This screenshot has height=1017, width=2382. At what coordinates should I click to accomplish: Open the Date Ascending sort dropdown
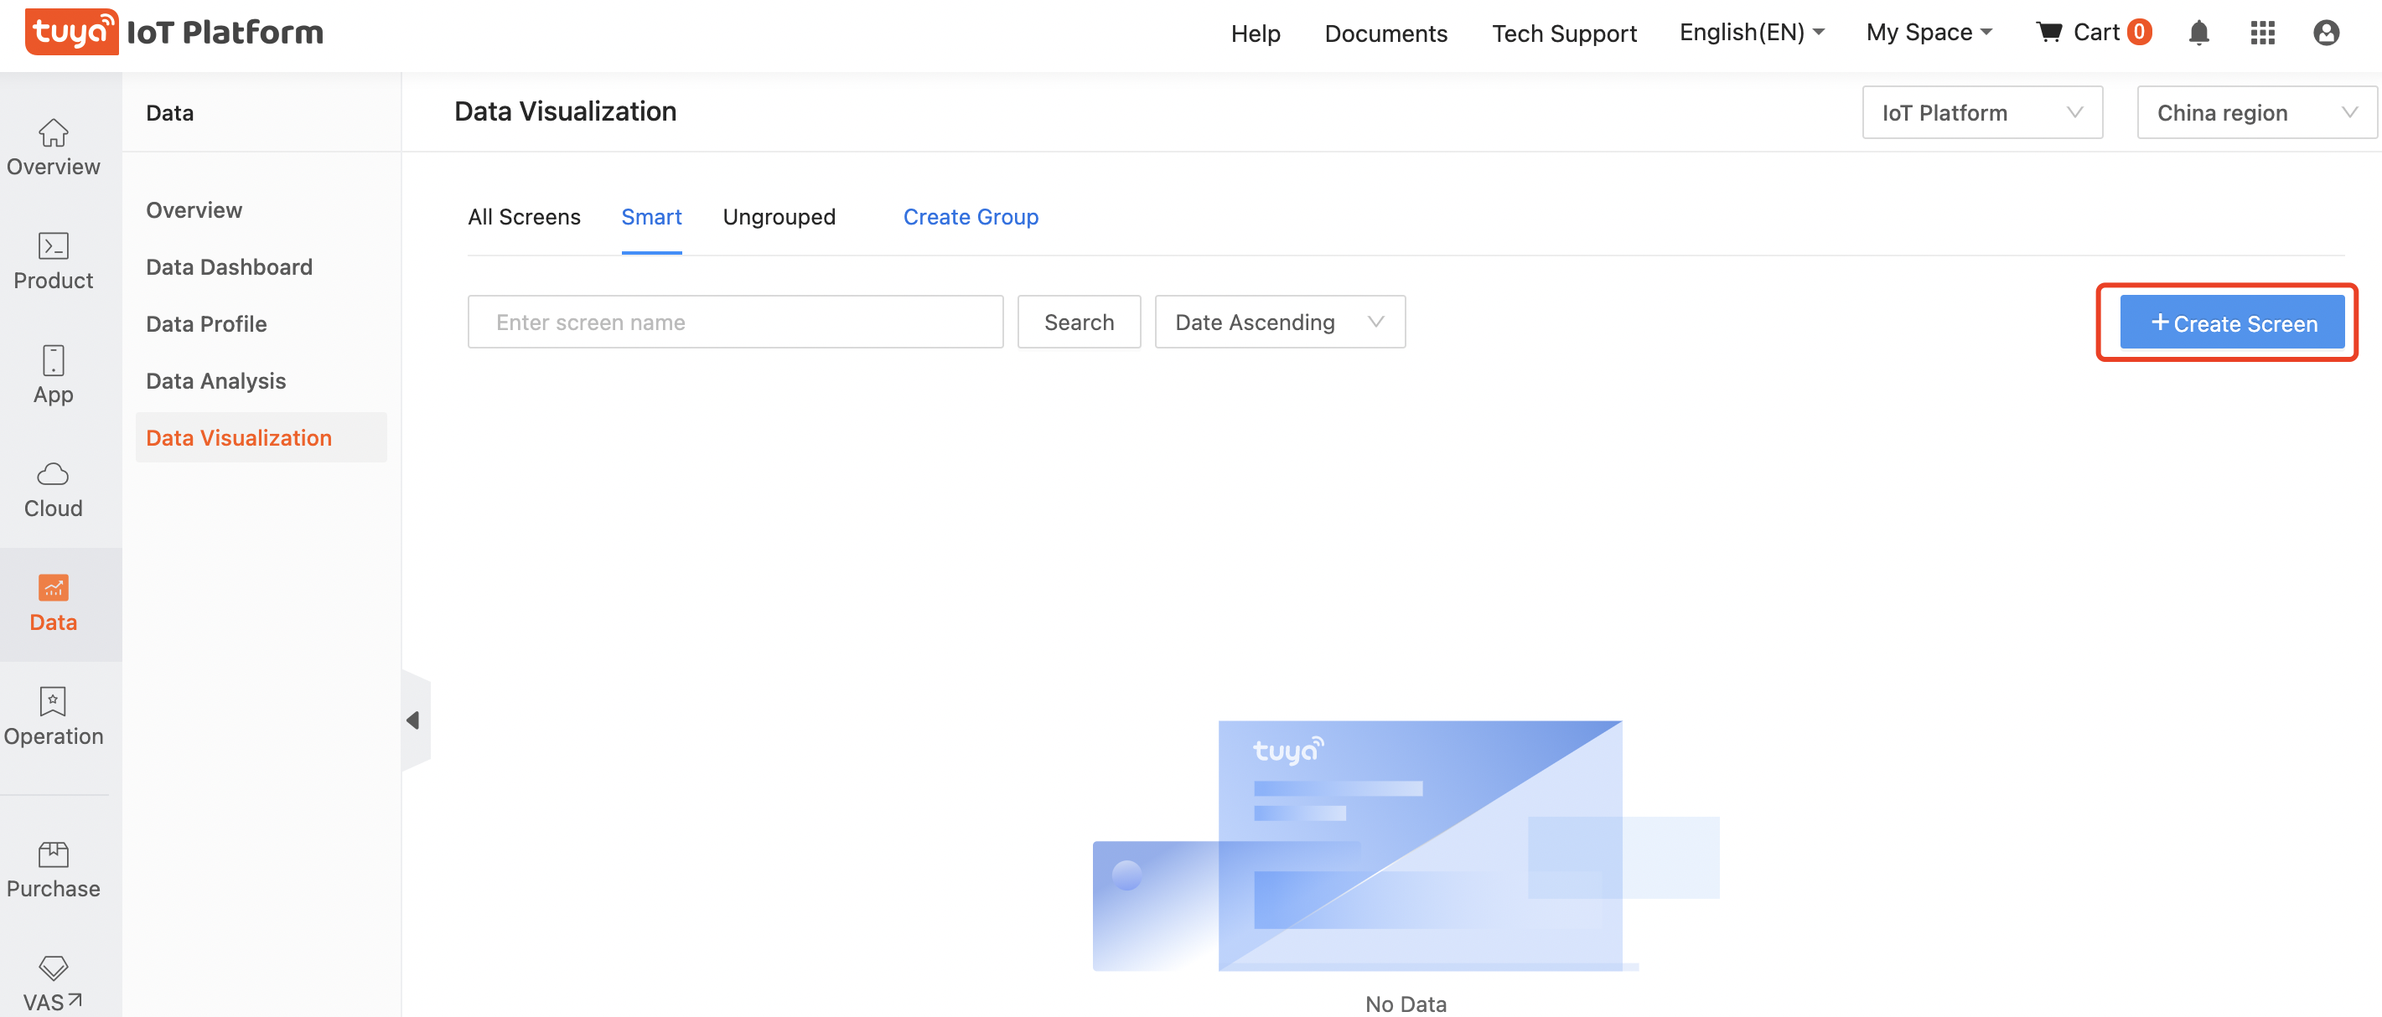(1280, 322)
